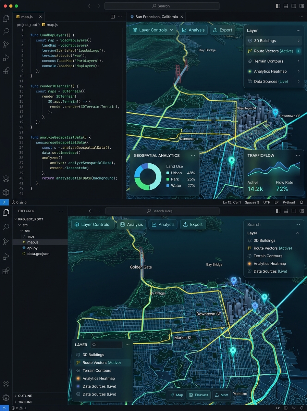This screenshot has width=307, height=411.
Task: Close the map.js editor tab
Action: click(40, 16)
